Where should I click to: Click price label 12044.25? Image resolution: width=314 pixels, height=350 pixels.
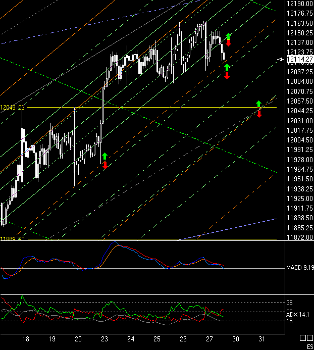(x=300, y=111)
